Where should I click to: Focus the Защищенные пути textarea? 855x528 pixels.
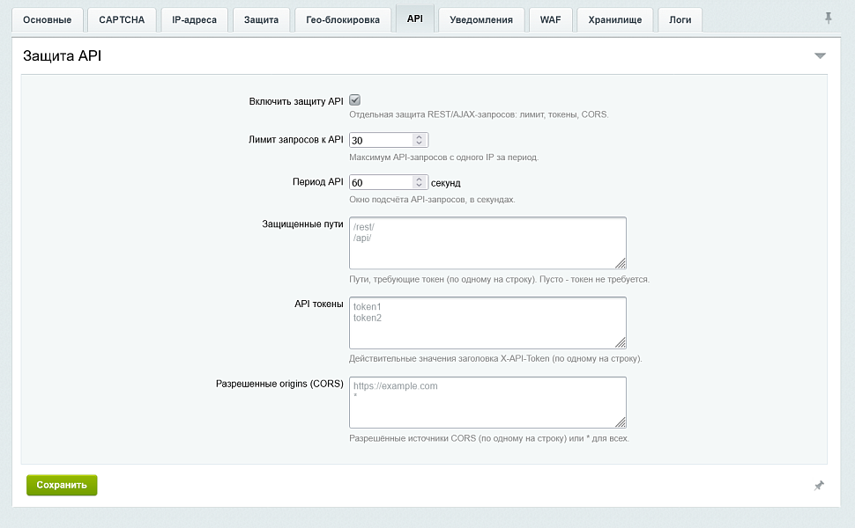487,243
